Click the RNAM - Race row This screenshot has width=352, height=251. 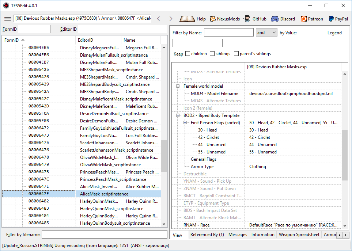coord(256,225)
